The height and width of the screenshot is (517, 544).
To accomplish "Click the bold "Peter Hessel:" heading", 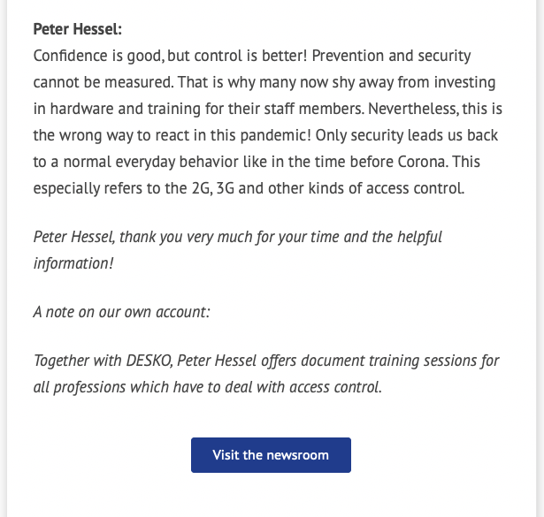I will [x=77, y=29].
